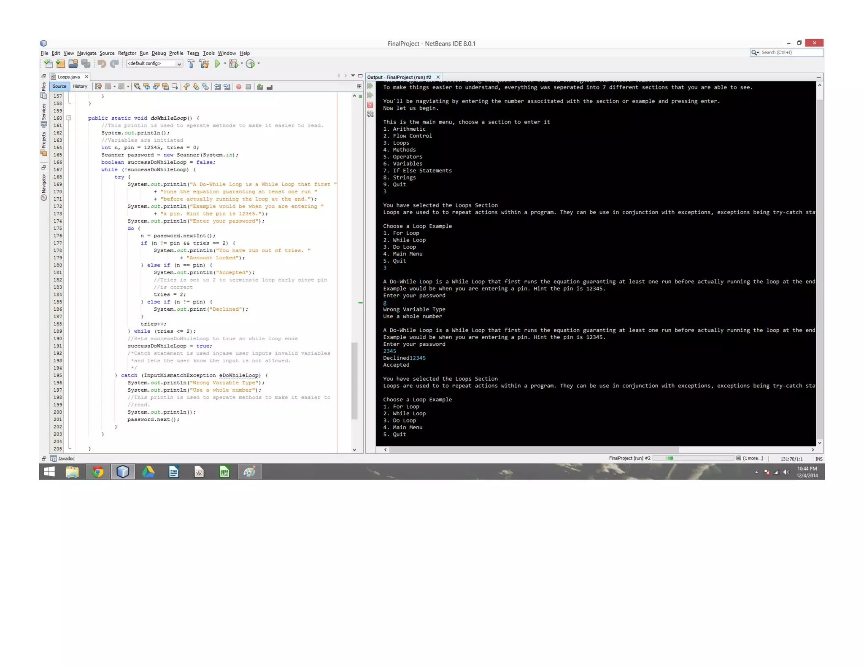Click the Profile Project icon

coord(250,64)
